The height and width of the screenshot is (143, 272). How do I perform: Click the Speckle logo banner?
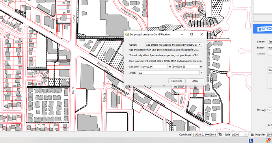[x=263, y=29]
